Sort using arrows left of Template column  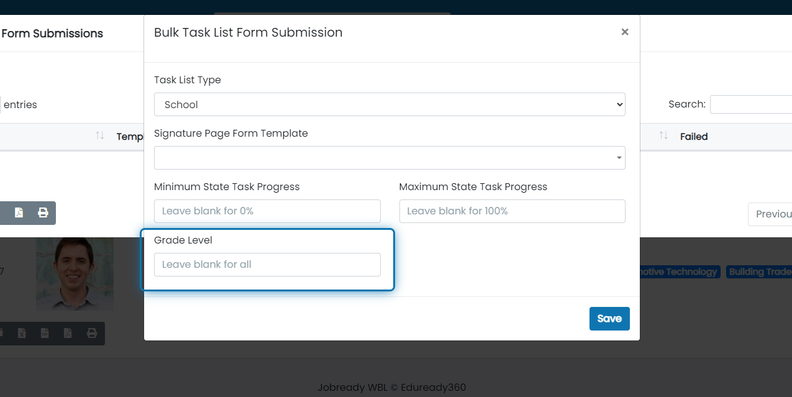click(x=99, y=135)
